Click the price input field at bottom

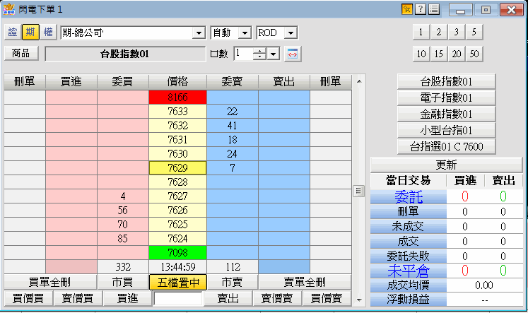coord(178,299)
